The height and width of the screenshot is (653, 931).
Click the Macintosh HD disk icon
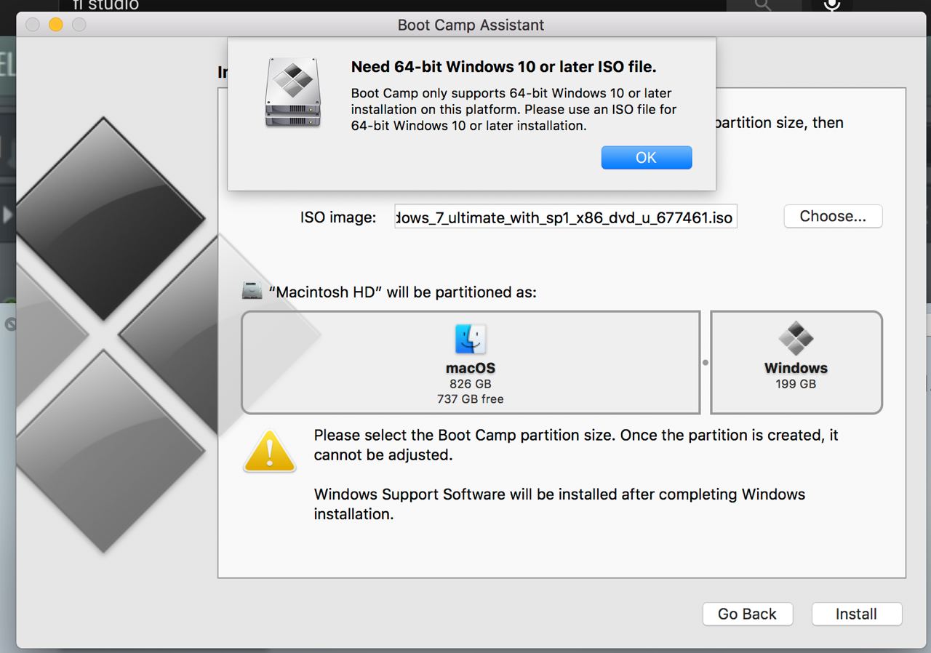pos(252,291)
